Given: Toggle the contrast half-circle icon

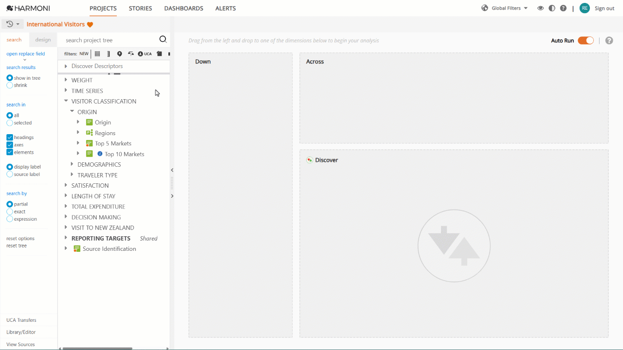Looking at the screenshot, I should pos(551,8).
